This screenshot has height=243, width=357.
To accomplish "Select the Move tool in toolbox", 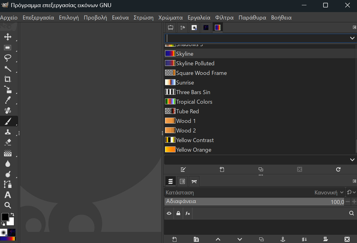I will point(8,37).
